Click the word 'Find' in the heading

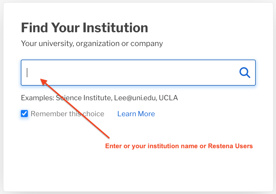35,28
